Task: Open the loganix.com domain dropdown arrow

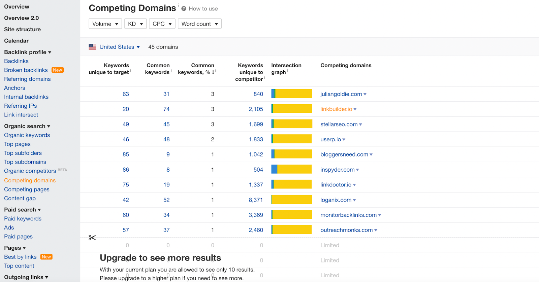Action: [354, 200]
